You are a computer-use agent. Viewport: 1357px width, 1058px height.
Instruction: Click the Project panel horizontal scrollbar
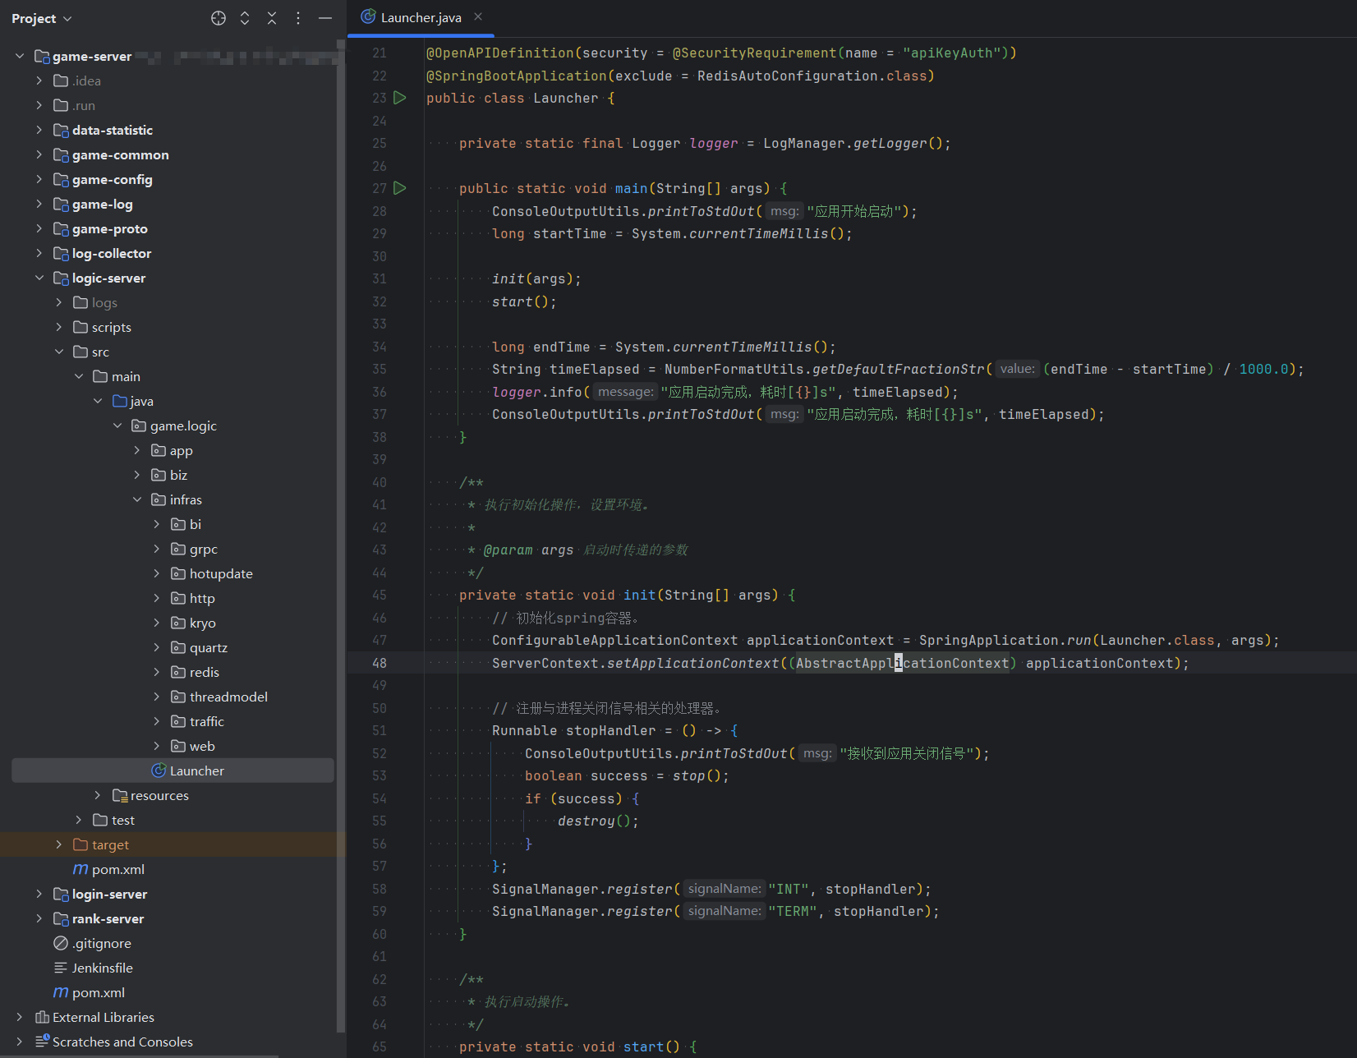140,1056
